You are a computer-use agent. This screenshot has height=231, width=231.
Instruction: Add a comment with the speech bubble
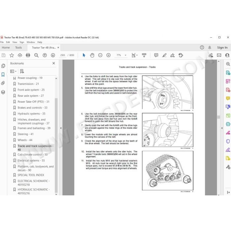click(x=156, y=55)
